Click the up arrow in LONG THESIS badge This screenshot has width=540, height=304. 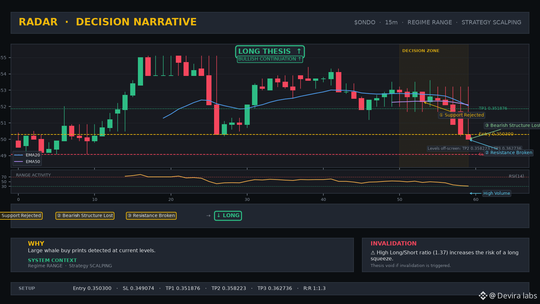pyautogui.click(x=299, y=51)
